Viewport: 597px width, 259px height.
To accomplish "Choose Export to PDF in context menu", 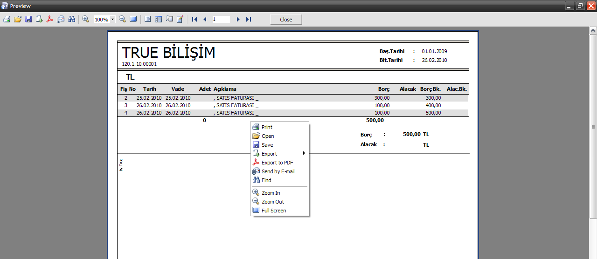I will 277,163.
